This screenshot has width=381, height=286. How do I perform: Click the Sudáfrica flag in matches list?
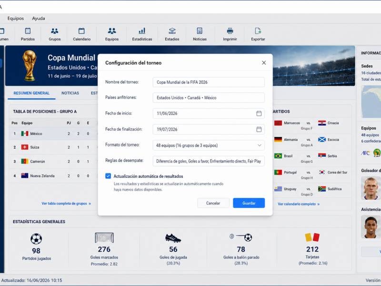click(x=322, y=189)
